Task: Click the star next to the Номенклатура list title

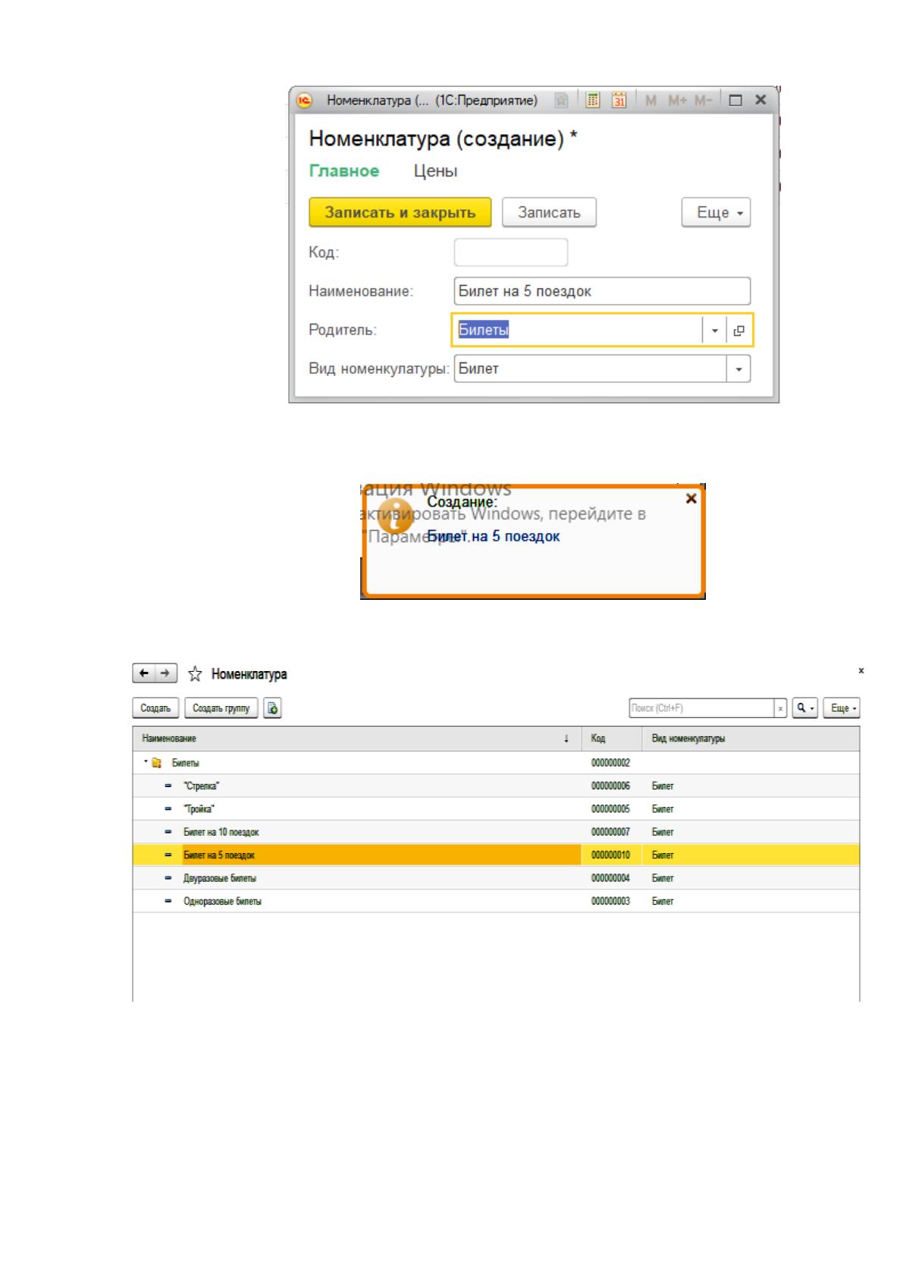Action: pyautogui.click(x=195, y=673)
